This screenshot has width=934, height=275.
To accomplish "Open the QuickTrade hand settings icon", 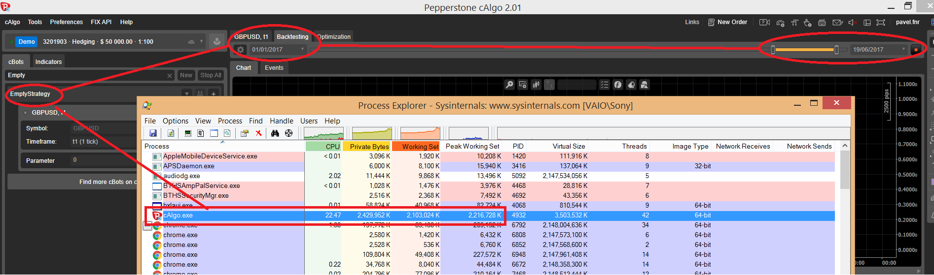I will (x=807, y=23).
